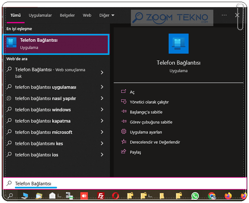Screen dimensions: 249x203
Task: Select suggestion telefon bağlantısını kes
Action: 39,144
